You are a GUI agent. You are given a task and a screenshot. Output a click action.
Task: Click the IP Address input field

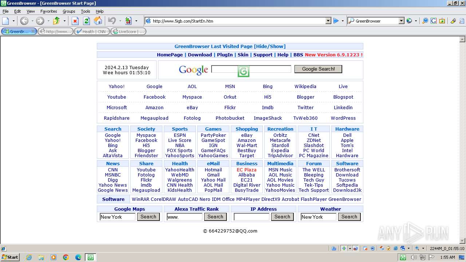(x=252, y=217)
